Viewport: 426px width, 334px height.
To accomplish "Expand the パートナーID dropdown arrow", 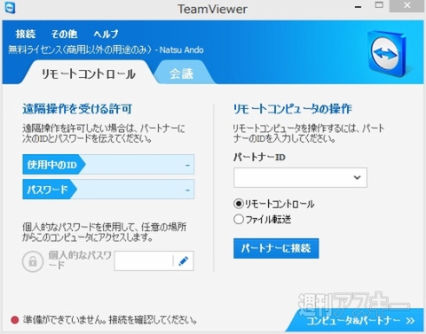I will pyautogui.click(x=357, y=177).
